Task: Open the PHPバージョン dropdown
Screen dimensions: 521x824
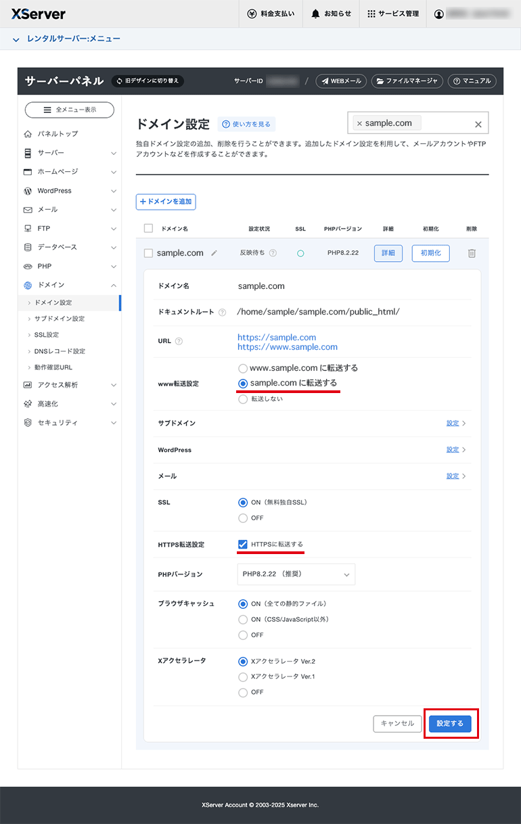Action: click(x=296, y=574)
